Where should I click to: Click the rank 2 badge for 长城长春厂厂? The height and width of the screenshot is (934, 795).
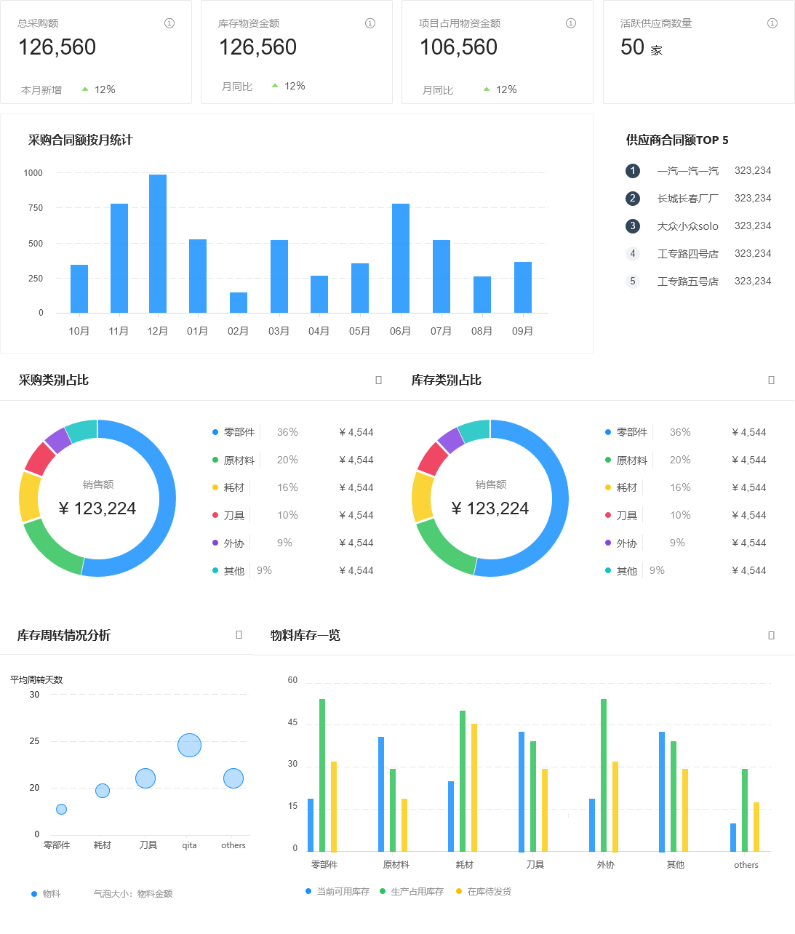coord(633,199)
